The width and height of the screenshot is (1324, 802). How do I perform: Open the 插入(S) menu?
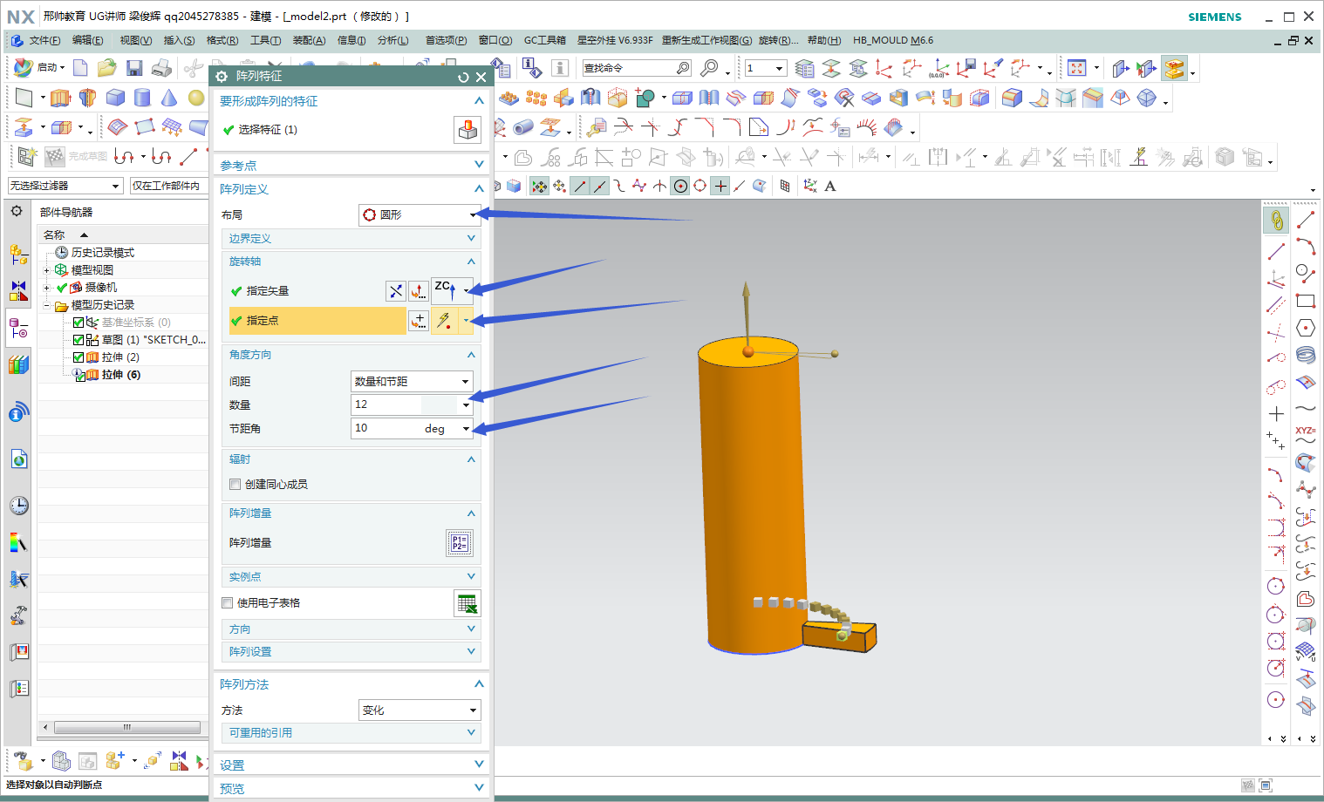point(179,40)
